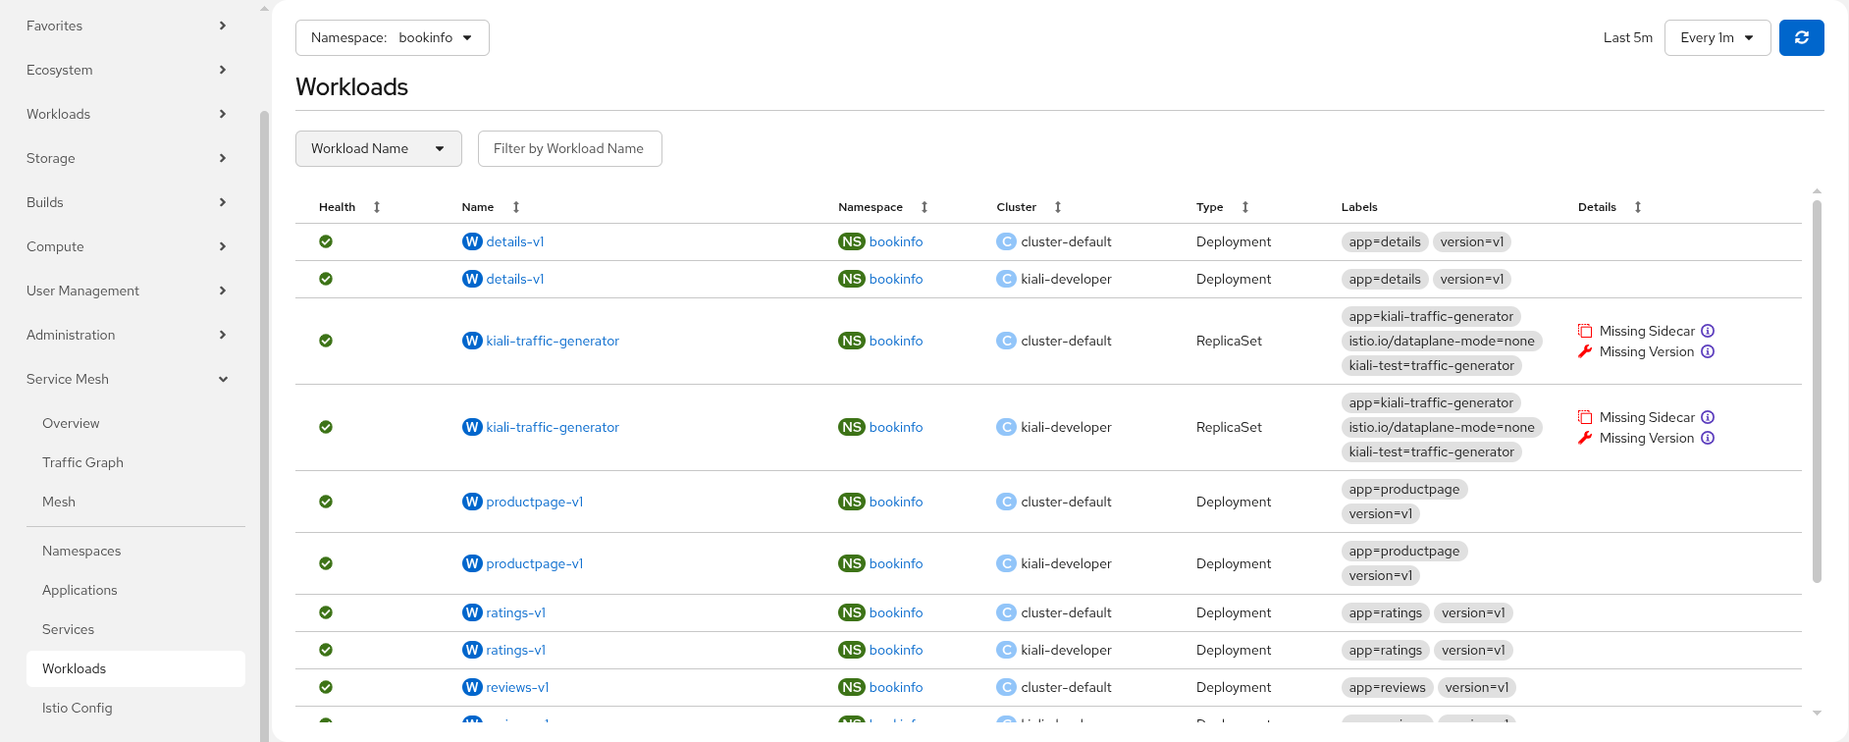1849x742 pixels.
Task: Click NS badge in details-v1 cluster-default row
Action: [852, 241]
